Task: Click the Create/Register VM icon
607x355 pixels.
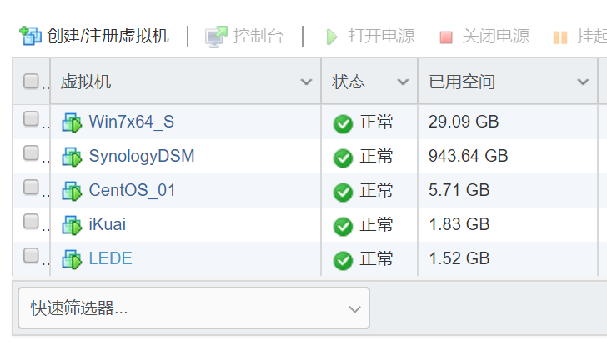Action: tap(31, 36)
